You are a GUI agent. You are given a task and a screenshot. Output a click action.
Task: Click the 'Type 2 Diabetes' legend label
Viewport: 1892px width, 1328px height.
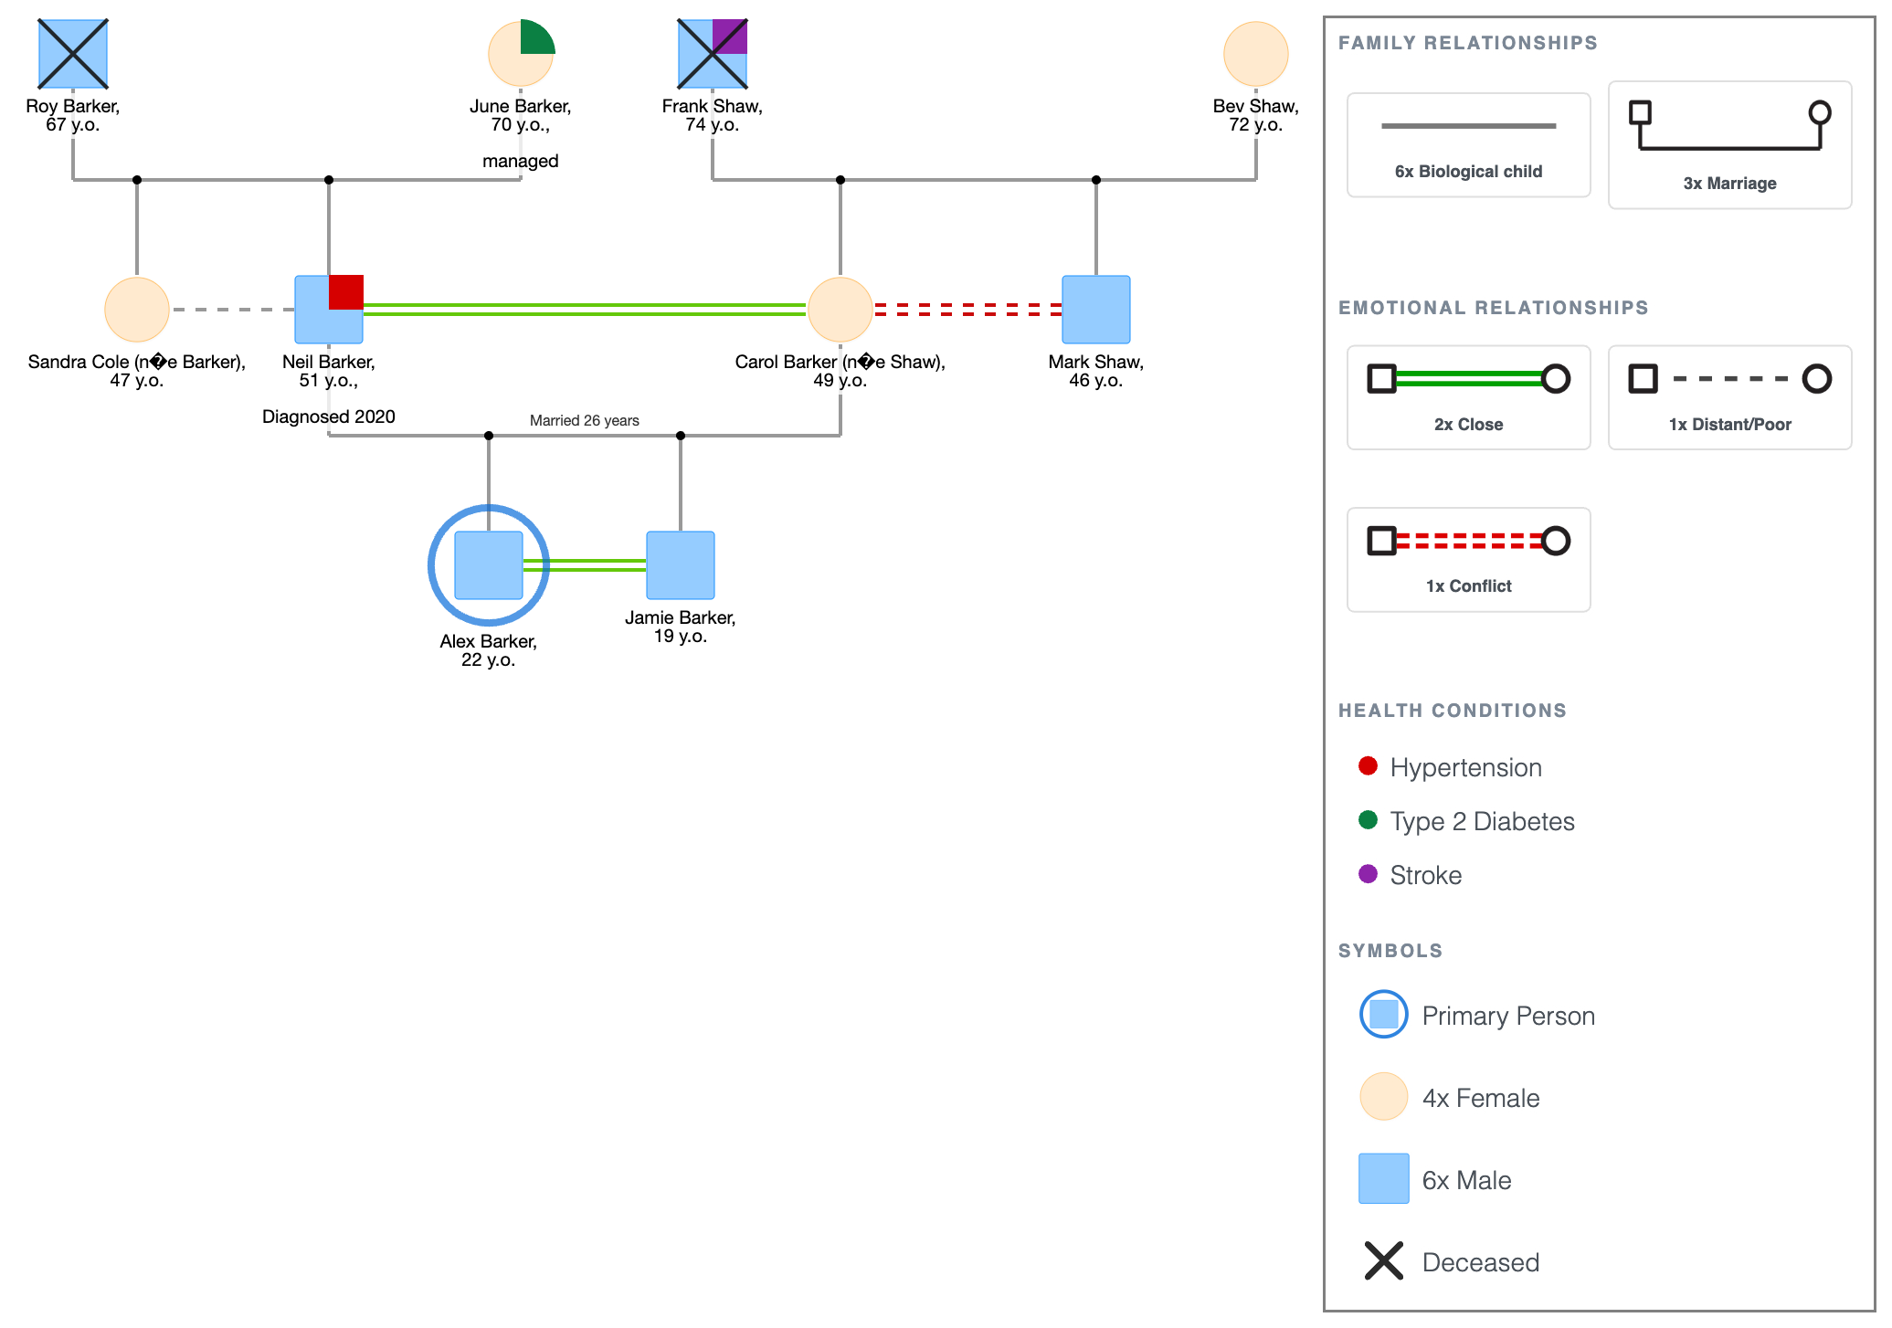pos(1482,821)
